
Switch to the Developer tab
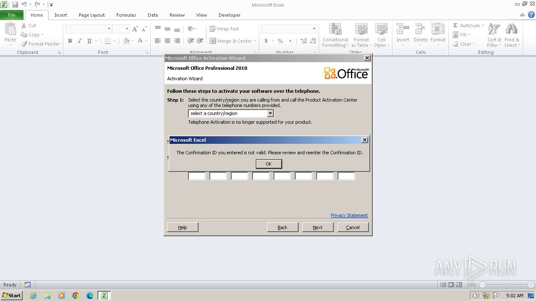pyautogui.click(x=229, y=15)
